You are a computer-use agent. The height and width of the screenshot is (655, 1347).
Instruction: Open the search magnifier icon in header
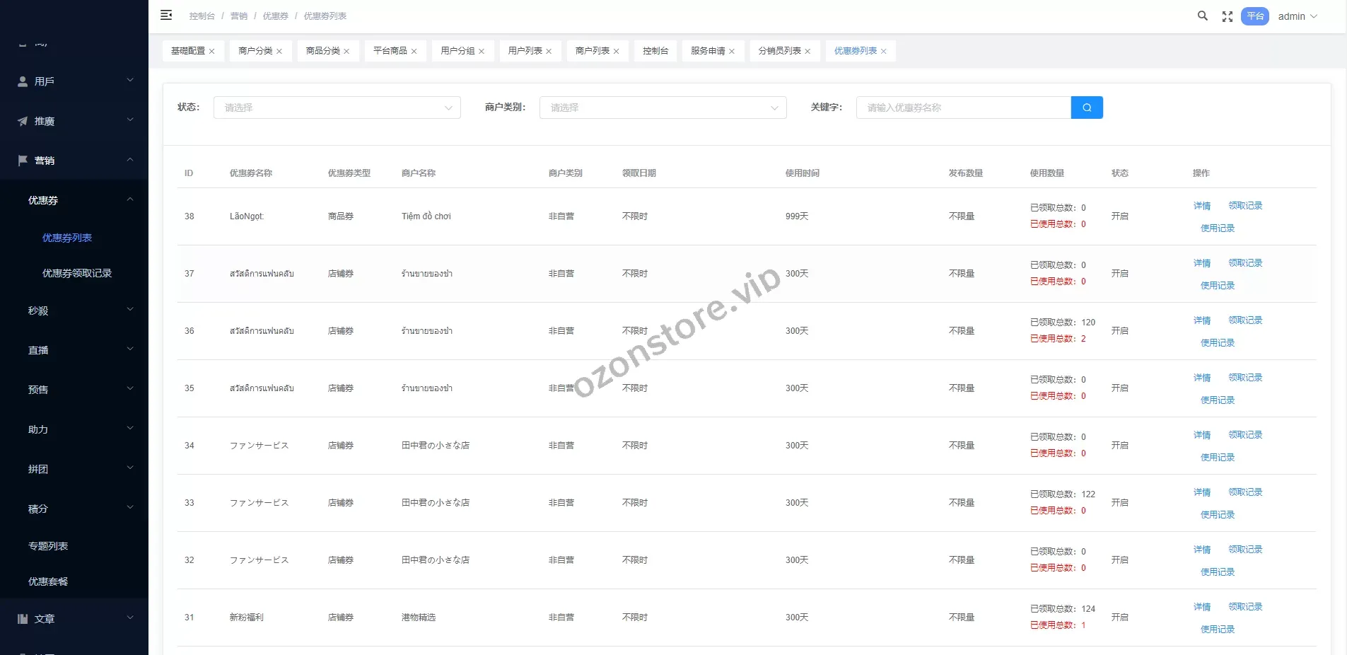1202,16
